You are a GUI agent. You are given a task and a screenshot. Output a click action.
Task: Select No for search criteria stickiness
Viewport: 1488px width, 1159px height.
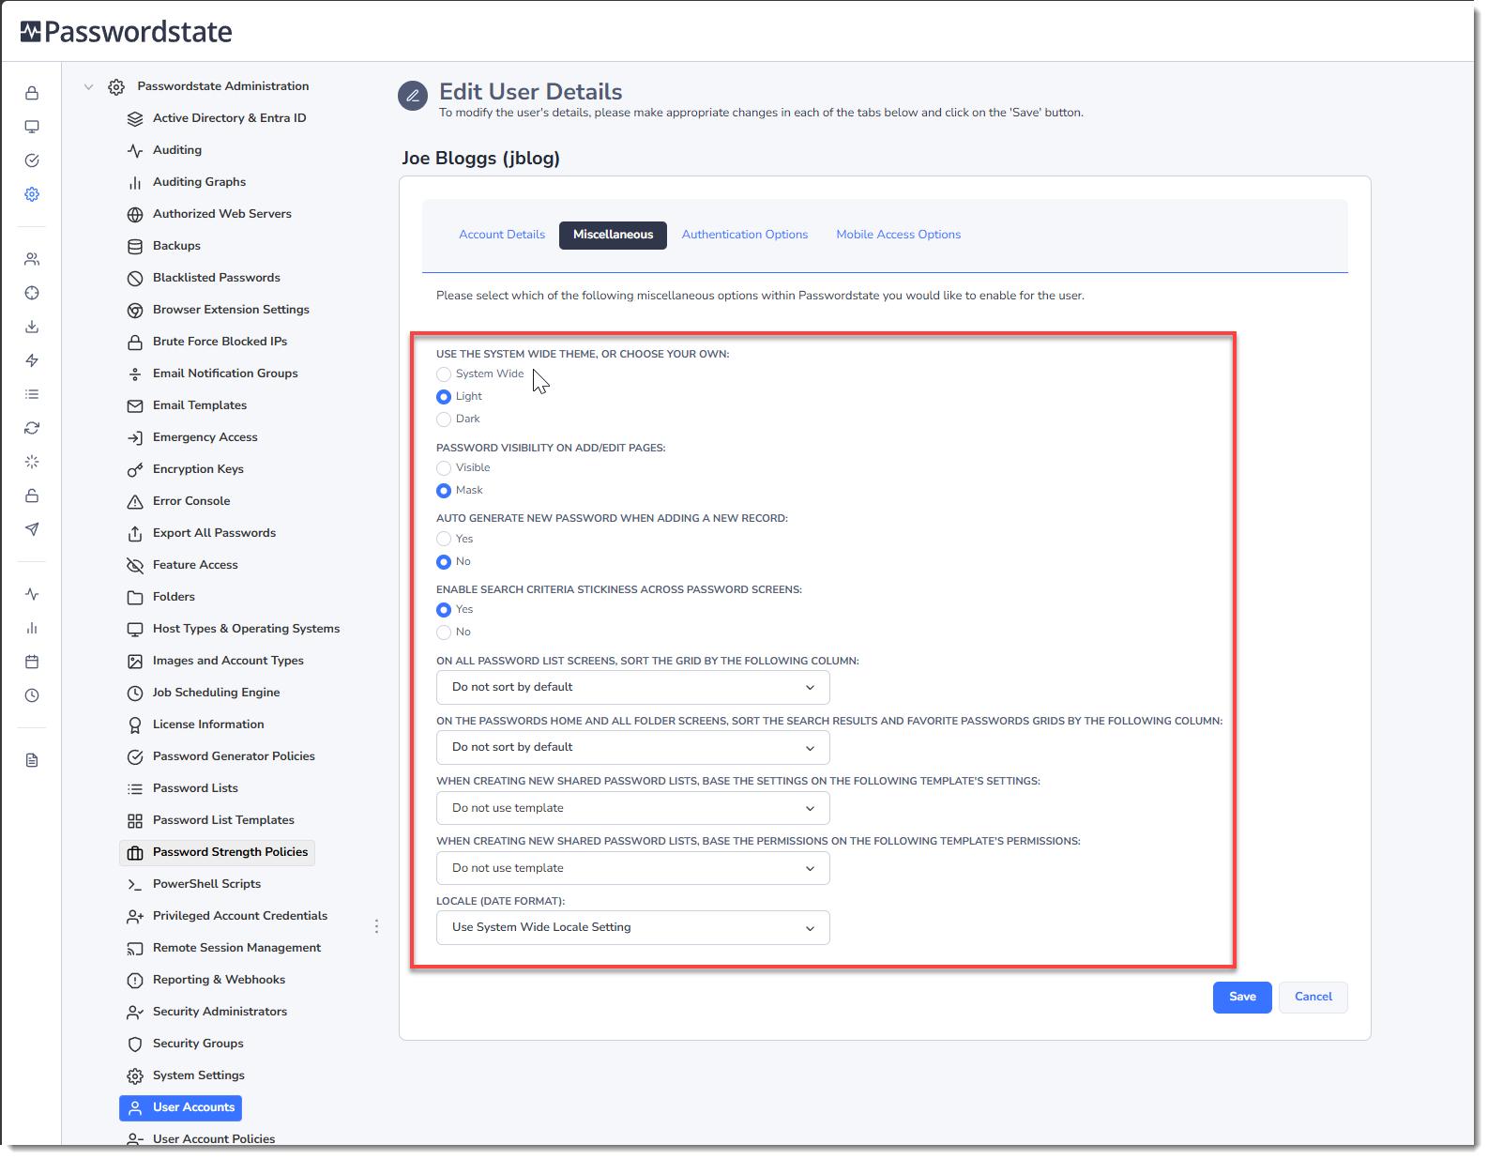[444, 633]
